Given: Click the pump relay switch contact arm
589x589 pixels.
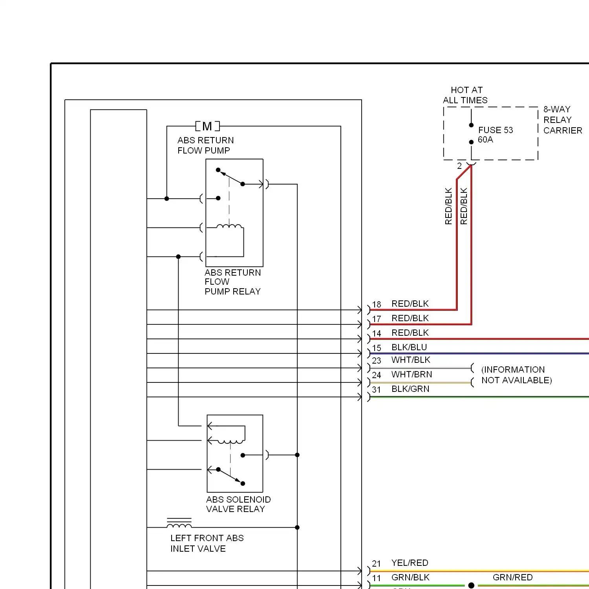Looking at the screenshot, I should (231, 177).
